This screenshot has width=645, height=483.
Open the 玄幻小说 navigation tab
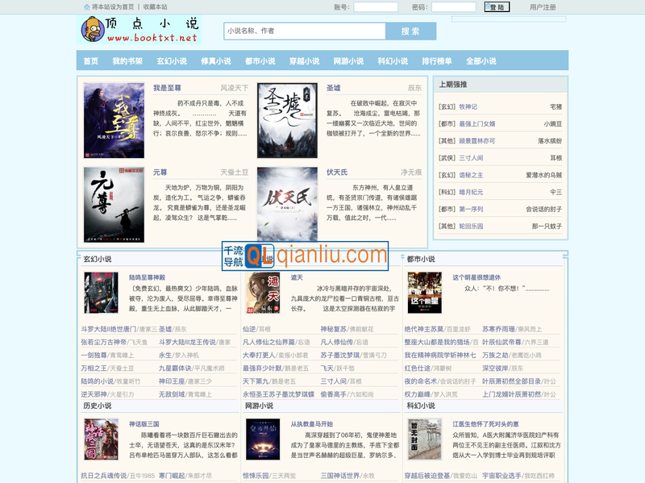point(171,61)
